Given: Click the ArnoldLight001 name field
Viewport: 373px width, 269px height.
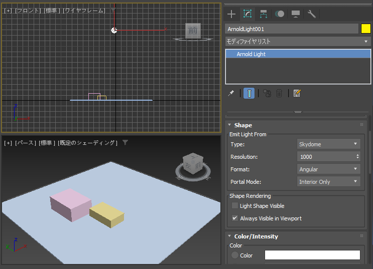Looking at the screenshot, I should click(x=292, y=29).
